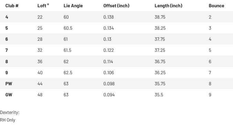Click the Loft ° column header
The width and height of the screenshot is (233, 125).
[x=43, y=6]
